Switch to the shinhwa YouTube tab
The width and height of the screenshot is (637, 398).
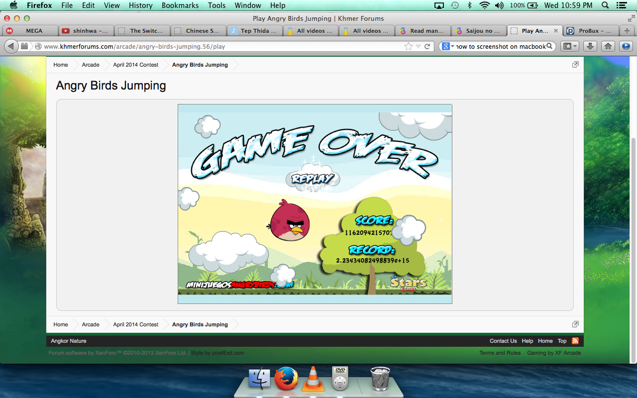[86, 31]
